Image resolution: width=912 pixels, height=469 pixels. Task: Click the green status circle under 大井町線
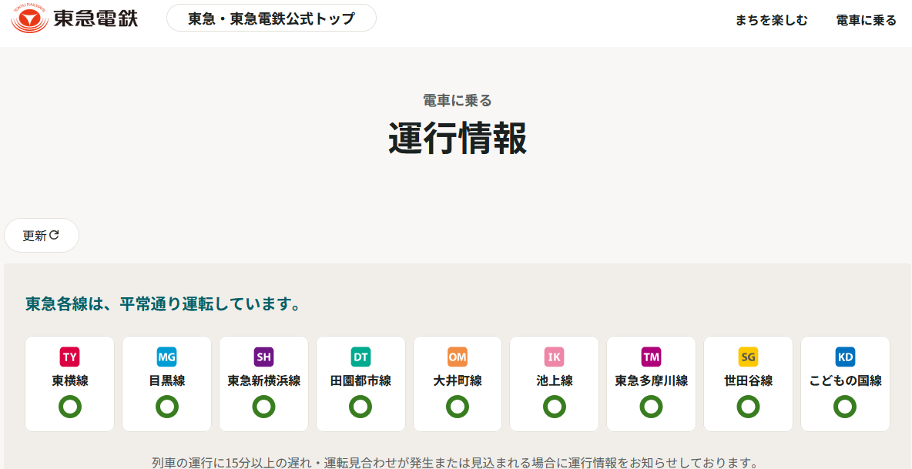coord(458,407)
